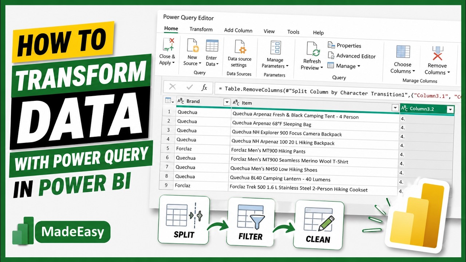The width and height of the screenshot is (466, 262).
Task: Select Brand cell in row 1
Action: coord(203,112)
